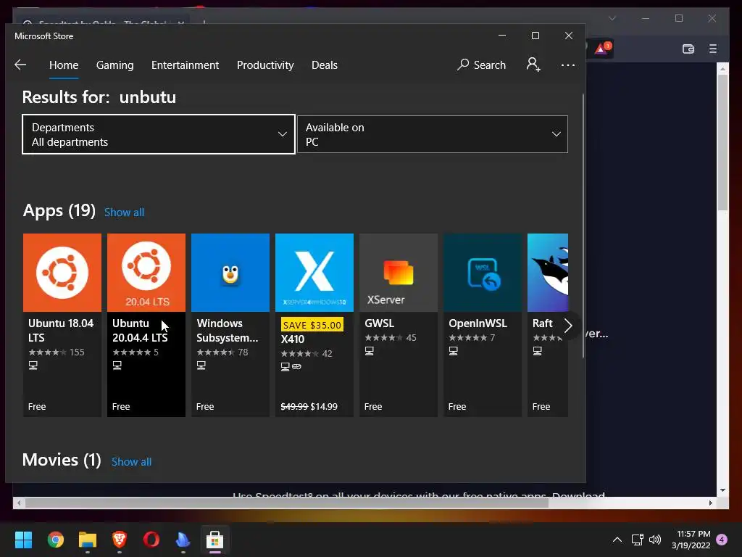Open File Explorer from the taskbar
The image size is (742, 557).
point(88,540)
